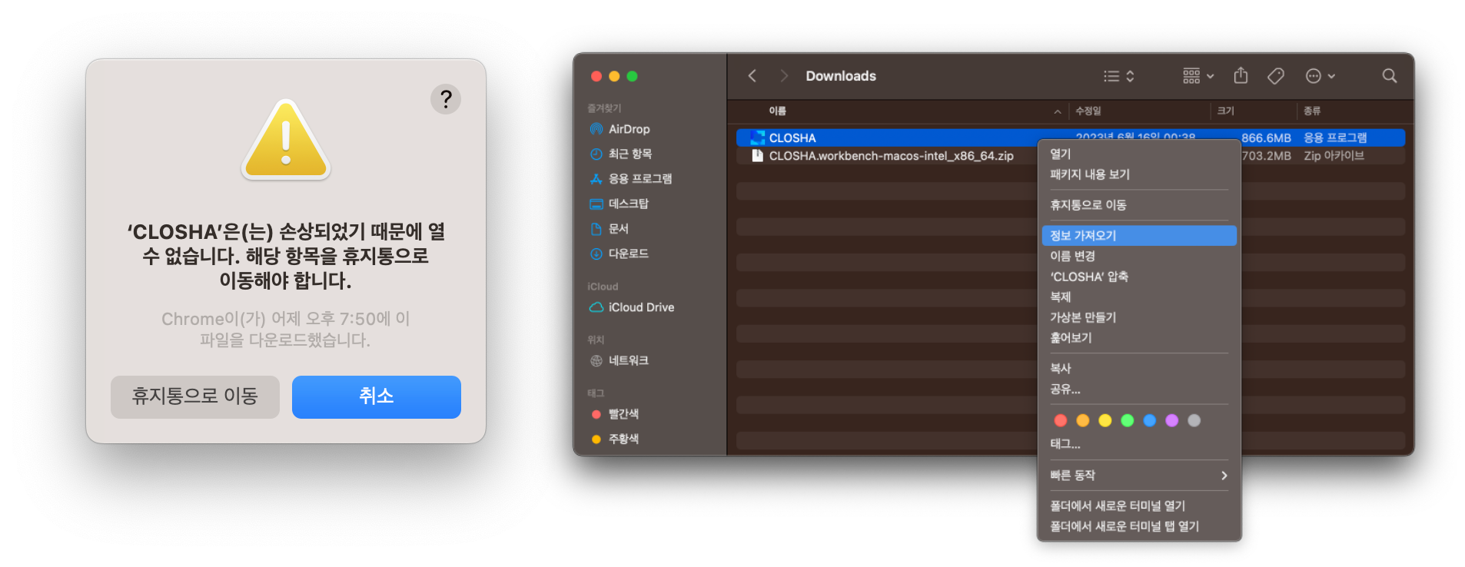Choose '폴더에서 새로운 터미널 열기'

pyautogui.click(x=1139, y=506)
